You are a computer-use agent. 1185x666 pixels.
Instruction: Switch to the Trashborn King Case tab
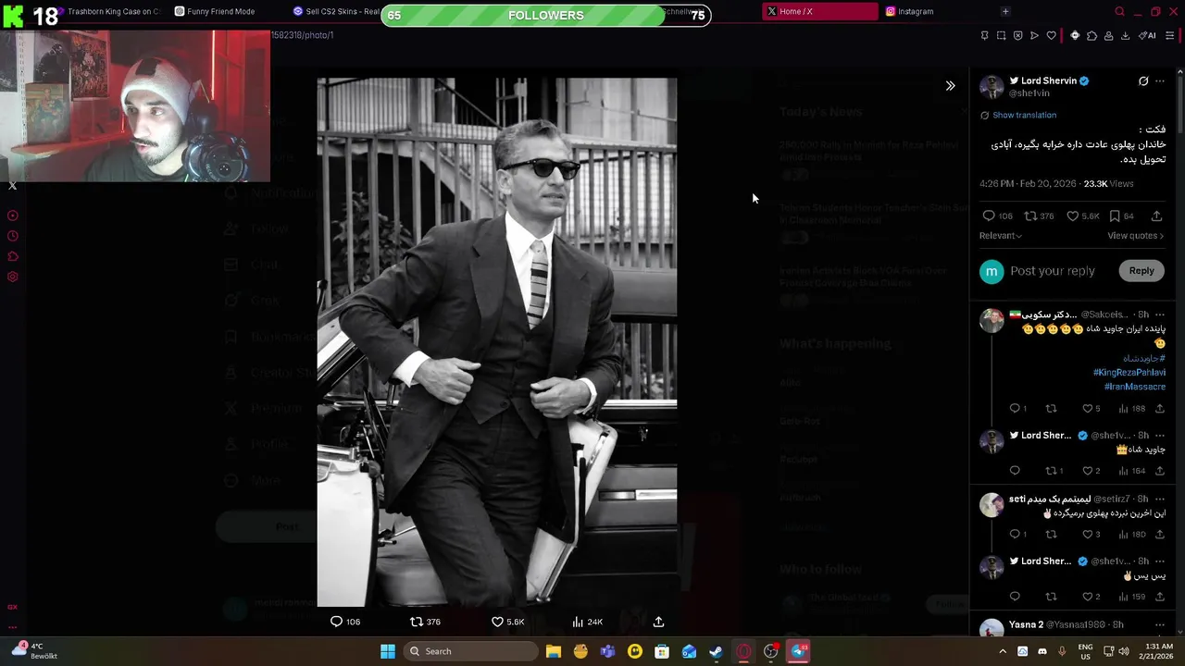point(111,11)
